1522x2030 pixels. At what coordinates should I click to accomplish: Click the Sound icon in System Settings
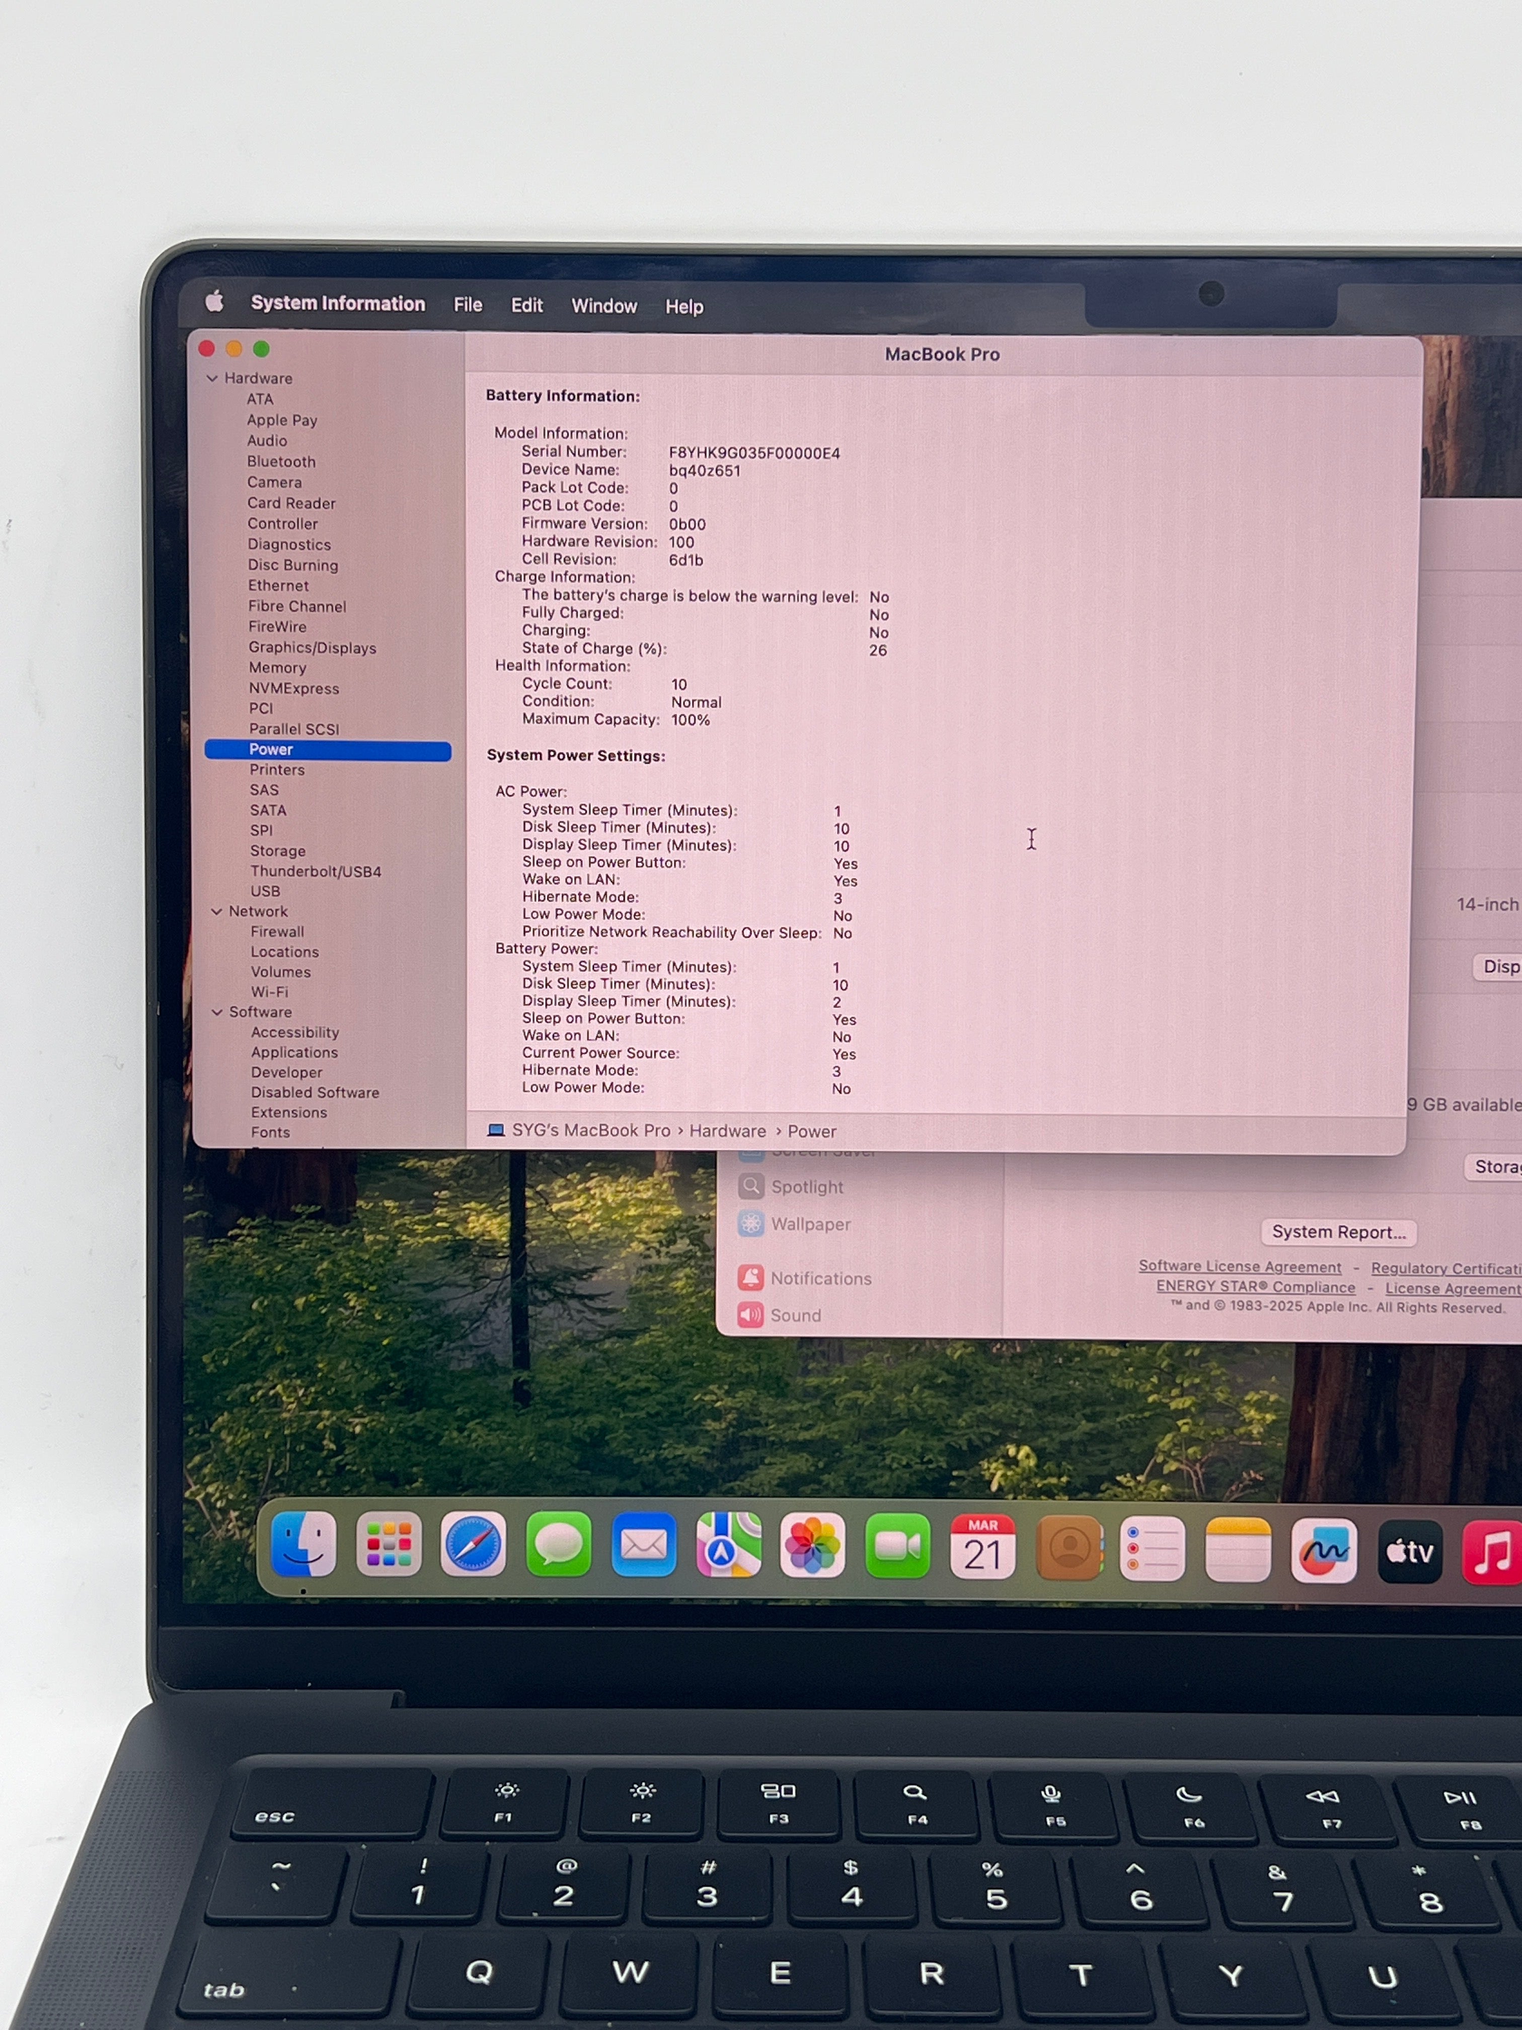(x=751, y=1315)
